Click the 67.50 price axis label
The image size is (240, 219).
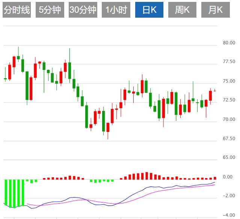click(229, 139)
